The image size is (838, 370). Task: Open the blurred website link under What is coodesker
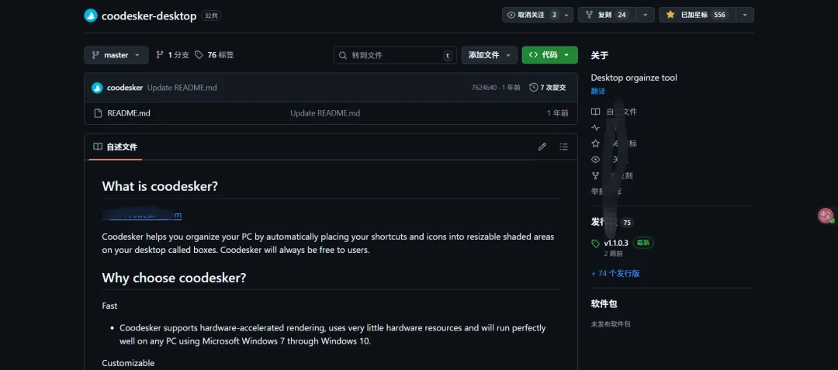point(142,215)
